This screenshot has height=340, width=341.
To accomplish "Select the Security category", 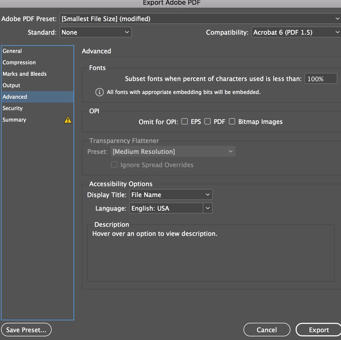I will [38, 108].
